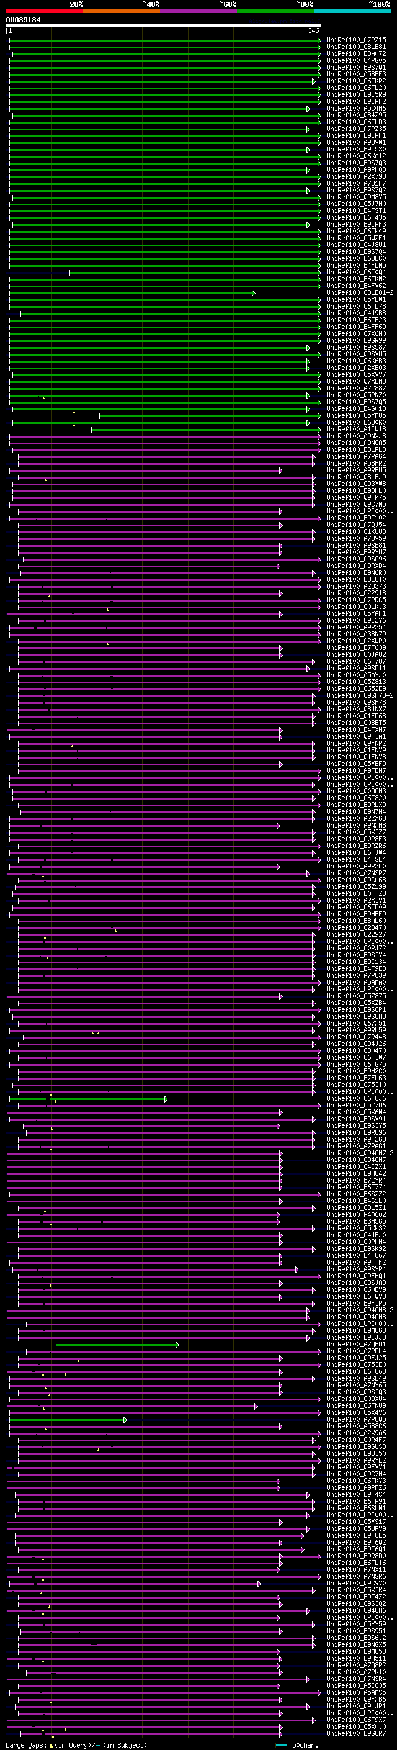This screenshot has height=1750, width=397.
Task: Open hit UniRef100_A5AMS5
Action: [356, 1692]
